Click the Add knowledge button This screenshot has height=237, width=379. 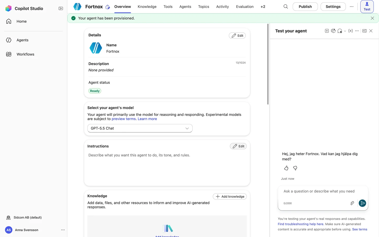coord(230,196)
